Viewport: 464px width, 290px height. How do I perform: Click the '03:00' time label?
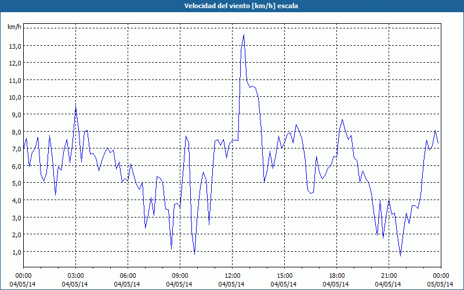[x=76, y=276]
